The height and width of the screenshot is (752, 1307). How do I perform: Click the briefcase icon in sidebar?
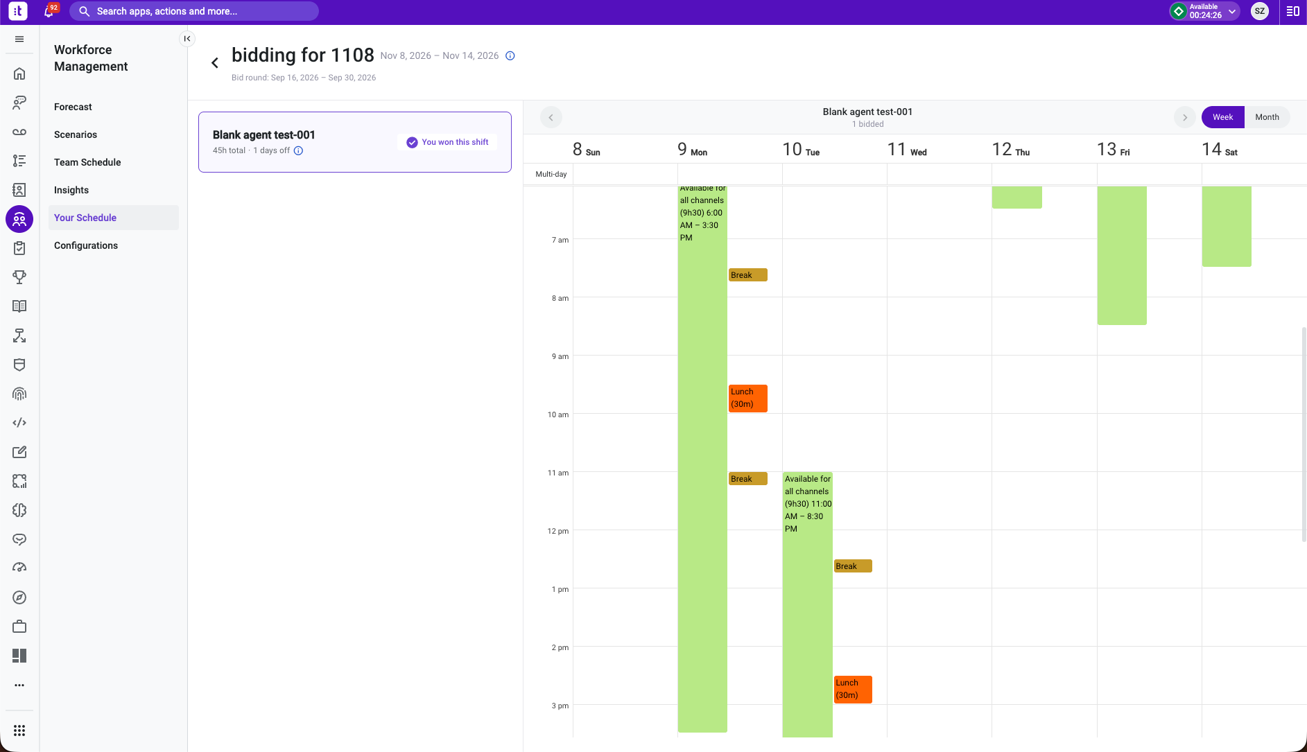pos(19,627)
